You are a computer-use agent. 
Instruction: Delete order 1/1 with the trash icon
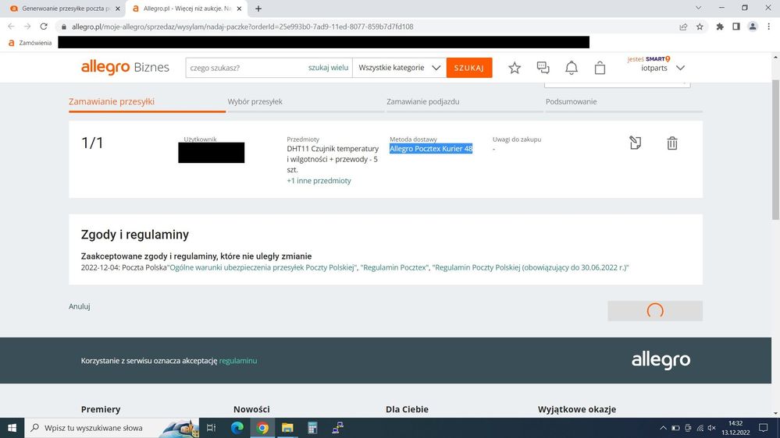[672, 143]
